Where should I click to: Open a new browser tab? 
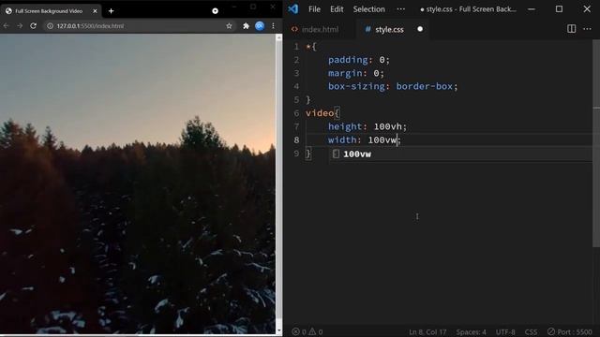click(111, 11)
